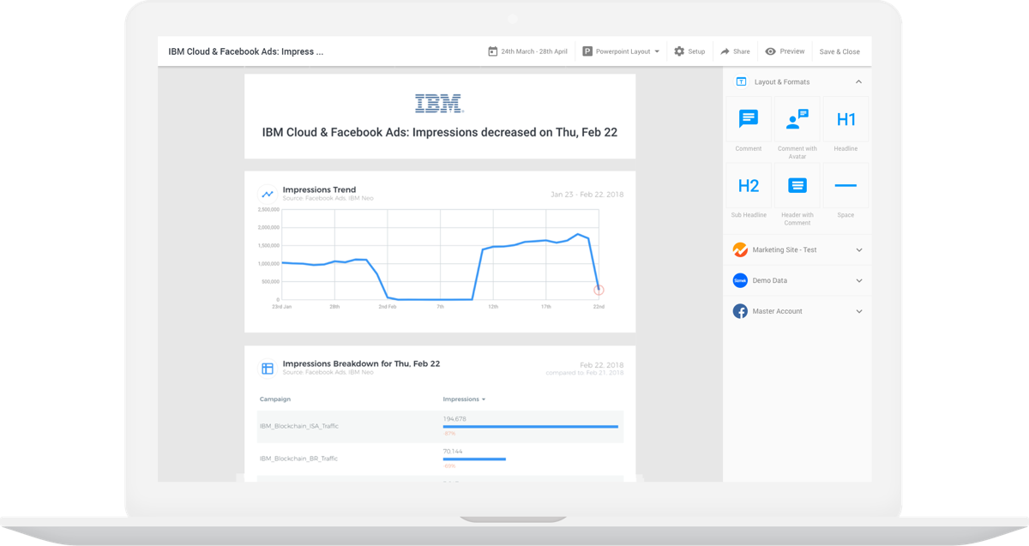
Task: Click the Impressions Breakdown source subtitle
Action: pyautogui.click(x=328, y=372)
